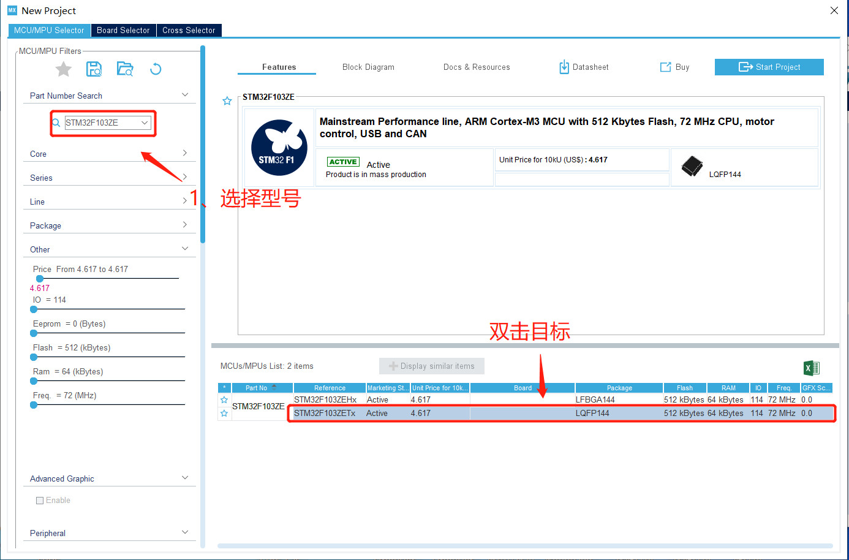Switch to the MCU/MPU Selector tab

(49, 30)
